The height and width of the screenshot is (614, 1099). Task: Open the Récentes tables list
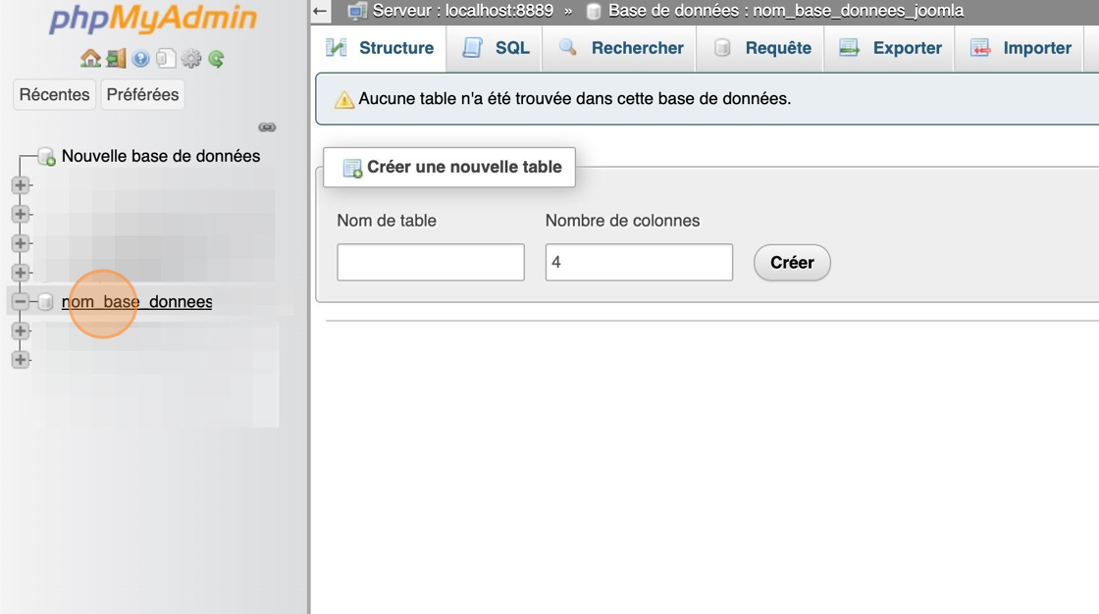tap(53, 94)
